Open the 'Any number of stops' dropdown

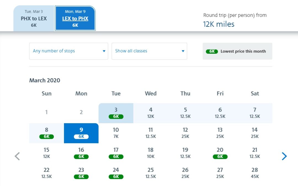coord(68,51)
